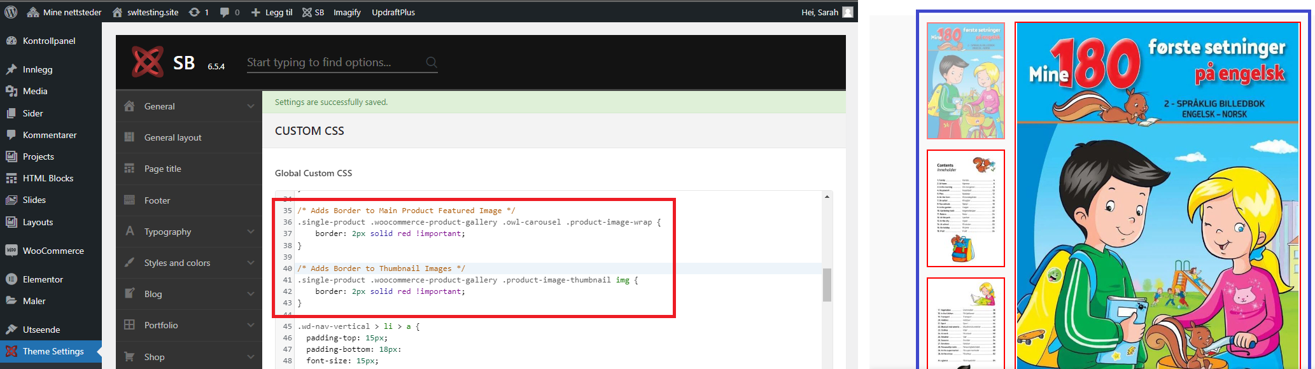Open Maler folder icon in sidebar

[11, 301]
